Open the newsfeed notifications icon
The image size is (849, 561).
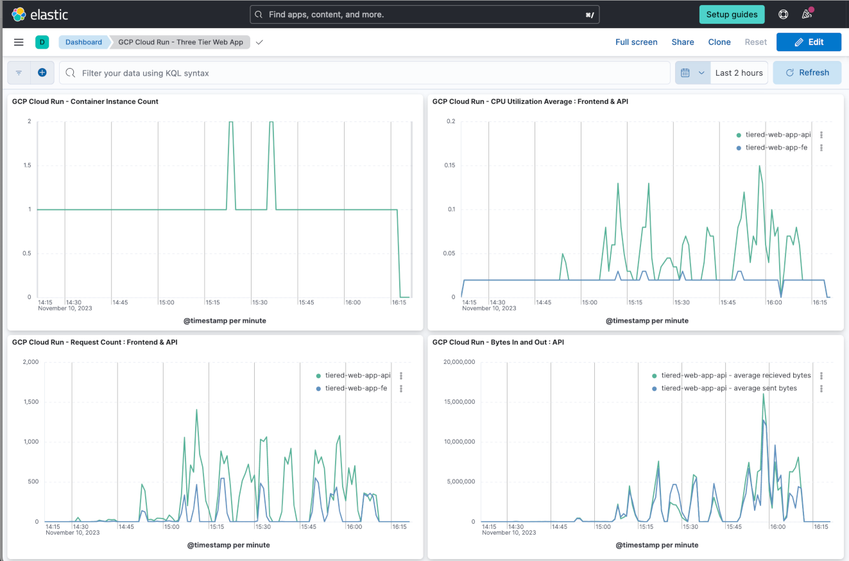(x=807, y=14)
